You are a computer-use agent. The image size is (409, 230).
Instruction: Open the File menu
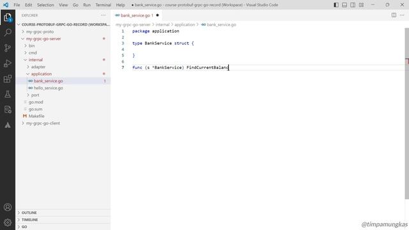(x=17, y=4)
